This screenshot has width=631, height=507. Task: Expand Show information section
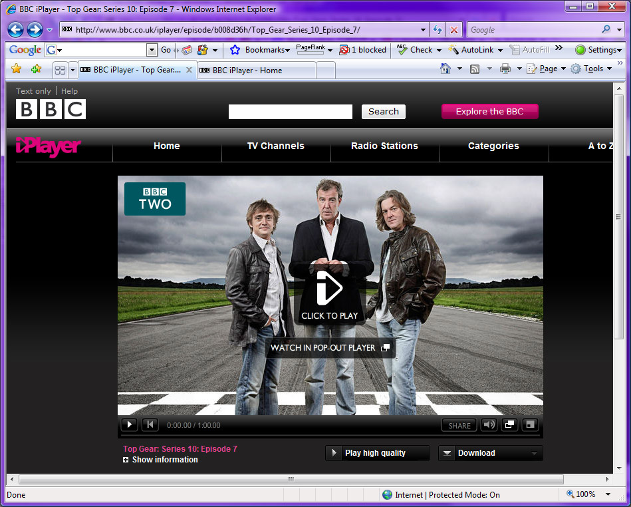(160, 460)
